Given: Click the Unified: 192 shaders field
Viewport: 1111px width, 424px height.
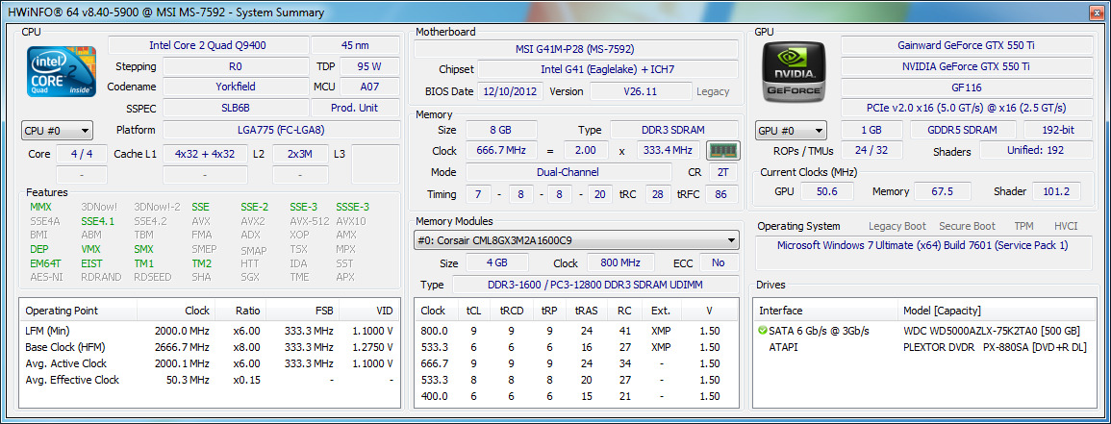Looking at the screenshot, I should [1036, 151].
